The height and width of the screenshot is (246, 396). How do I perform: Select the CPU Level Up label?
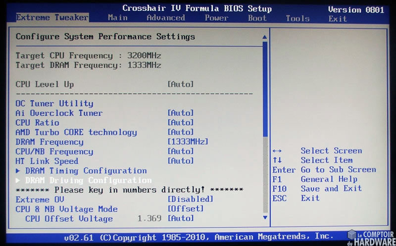[x=45, y=84]
